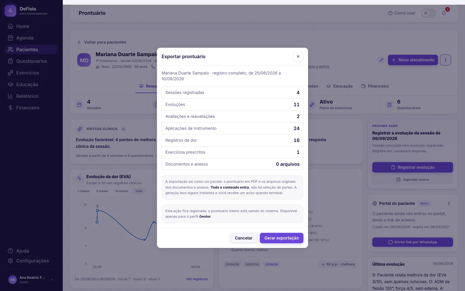The image size is (465, 291).
Task: Click the Ativo portal status badge
Action: [x=424, y=203]
